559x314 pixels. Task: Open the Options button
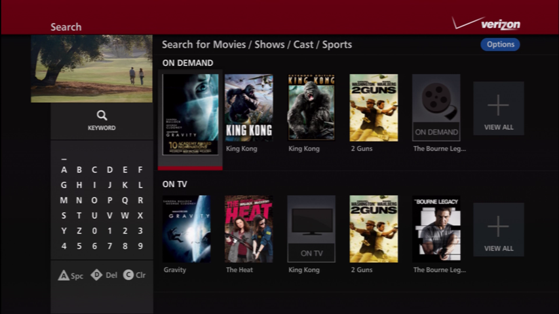[x=500, y=44]
